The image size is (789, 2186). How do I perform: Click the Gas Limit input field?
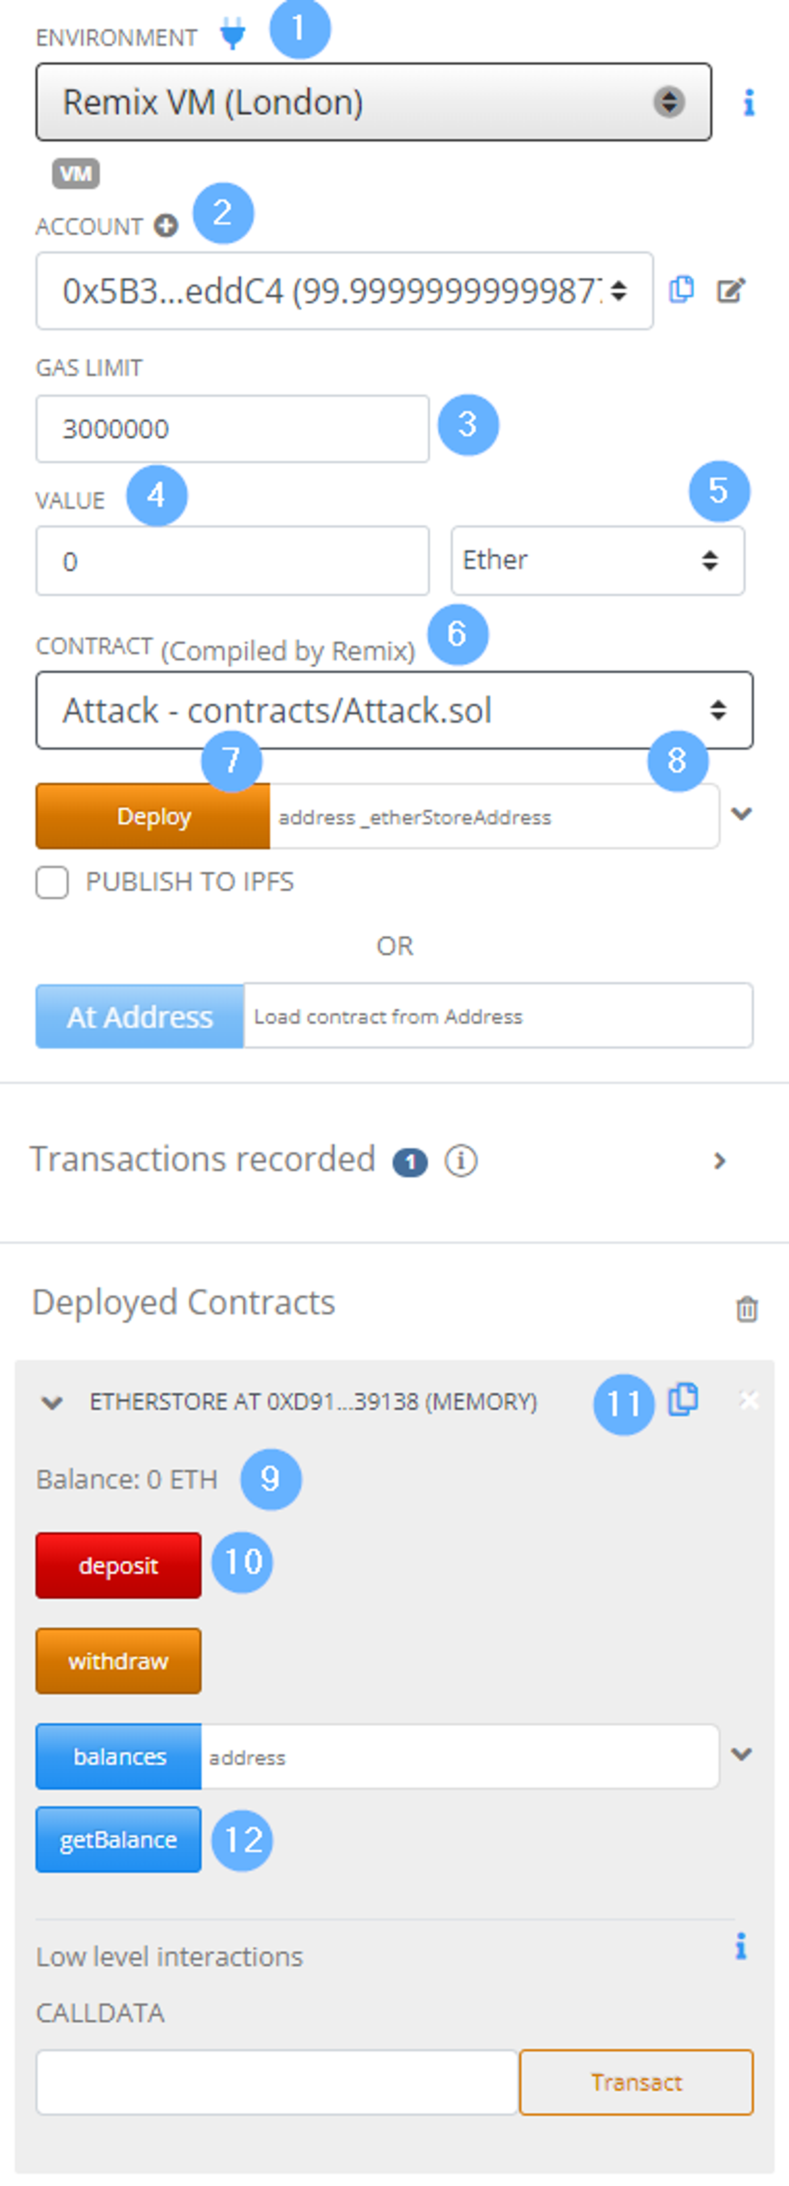tap(232, 428)
